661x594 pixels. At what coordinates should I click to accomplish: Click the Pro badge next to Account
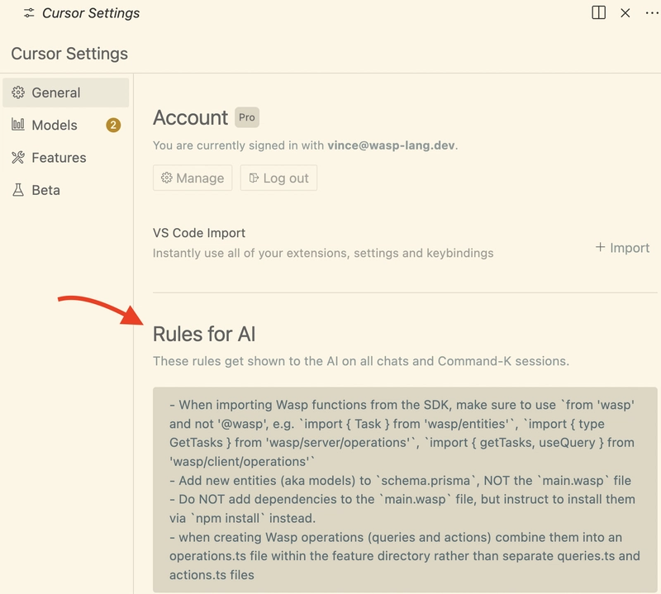(247, 117)
